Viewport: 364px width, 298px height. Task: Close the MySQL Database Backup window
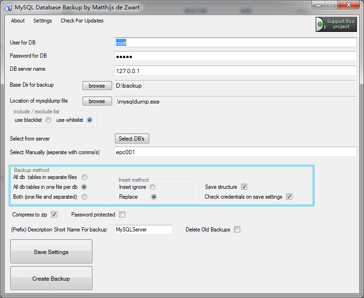(x=349, y=5)
